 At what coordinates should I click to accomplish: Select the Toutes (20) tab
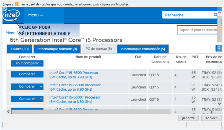20,49
